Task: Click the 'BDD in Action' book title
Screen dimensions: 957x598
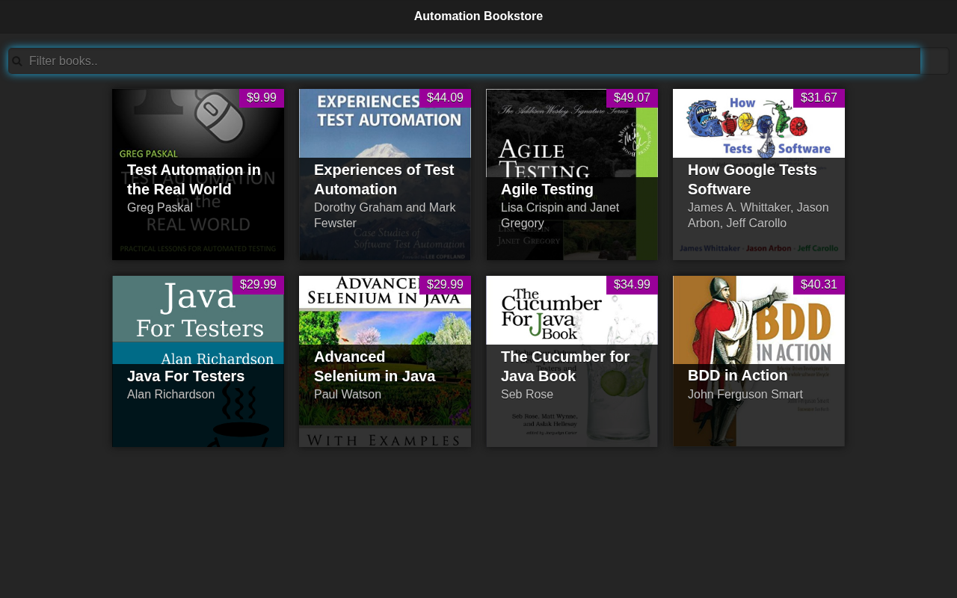Action: (737, 375)
